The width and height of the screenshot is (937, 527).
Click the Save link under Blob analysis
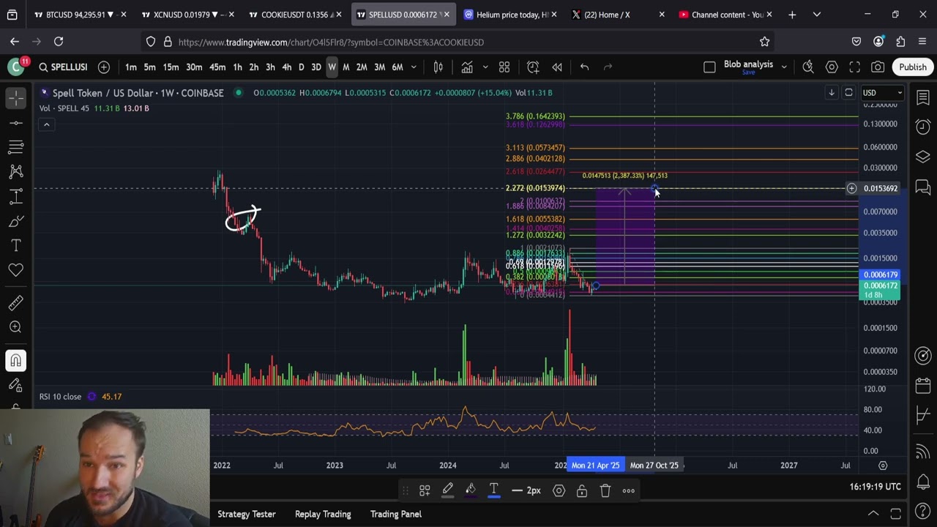(748, 72)
